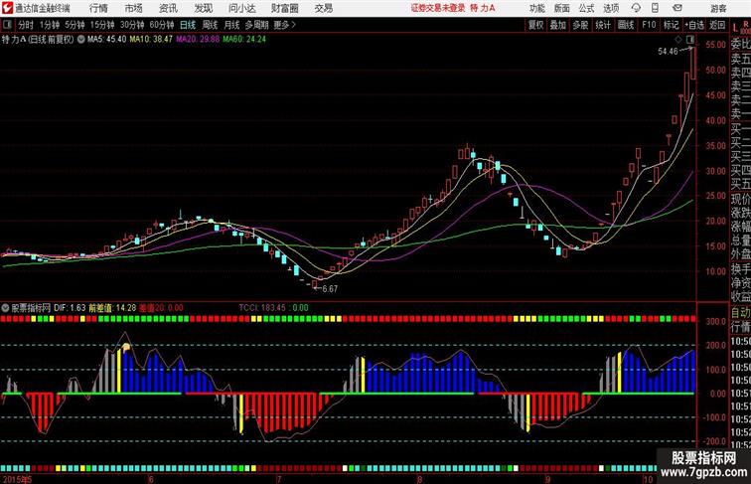Image resolution: width=751 pixels, height=484 pixels.
Task: Open the mobile phone icon in title bar
Action: pyautogui.click(x=655, y=8)
